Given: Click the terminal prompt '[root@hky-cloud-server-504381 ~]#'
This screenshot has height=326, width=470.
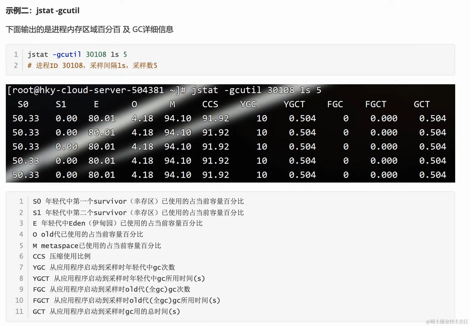Looking at the screenshot, I should tap(97, 90).
